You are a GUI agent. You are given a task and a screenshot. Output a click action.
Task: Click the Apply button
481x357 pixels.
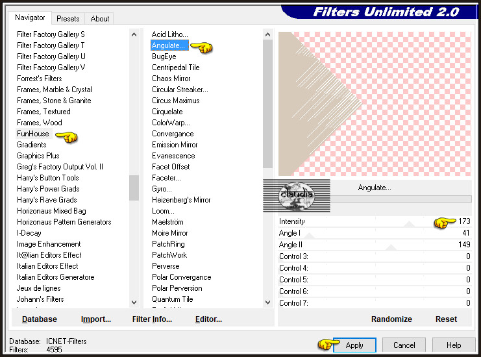click(354, 345)
